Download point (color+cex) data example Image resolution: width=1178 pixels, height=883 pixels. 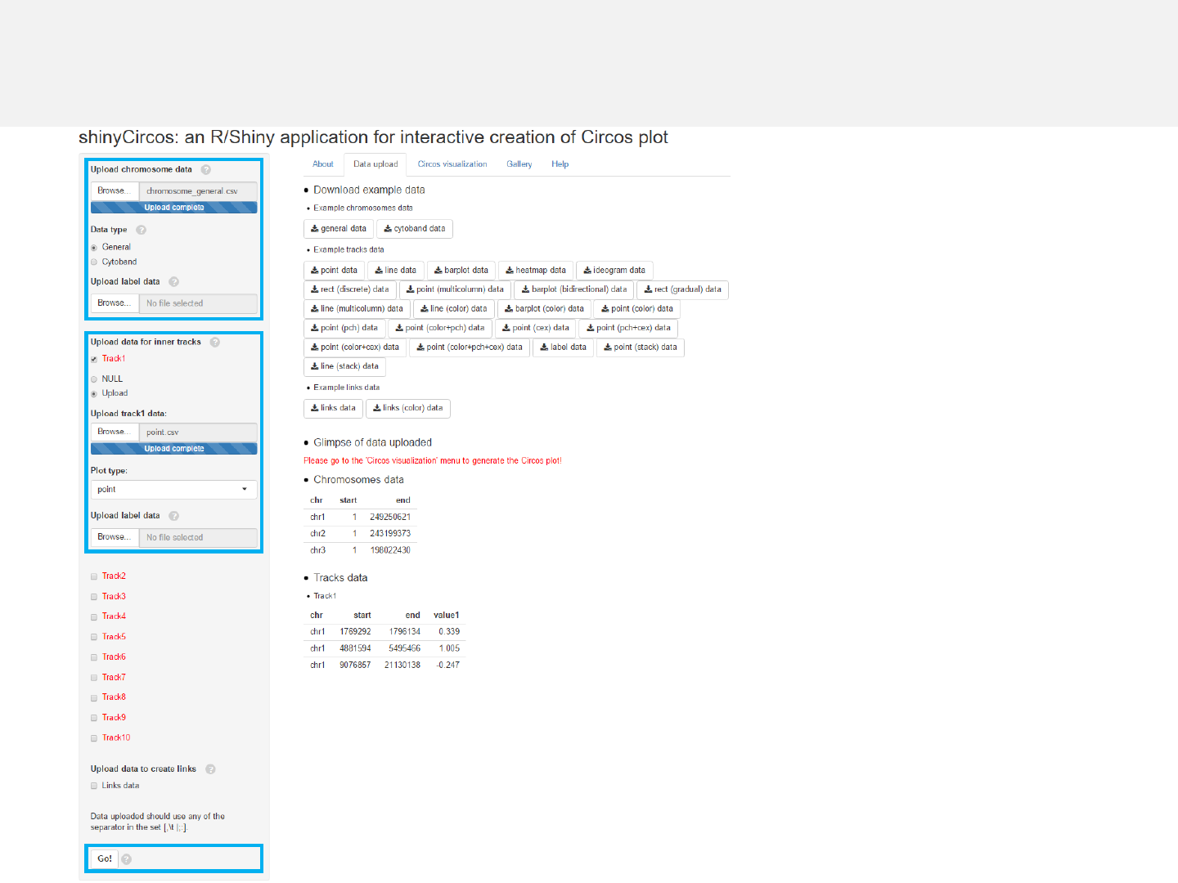[355, 347]
